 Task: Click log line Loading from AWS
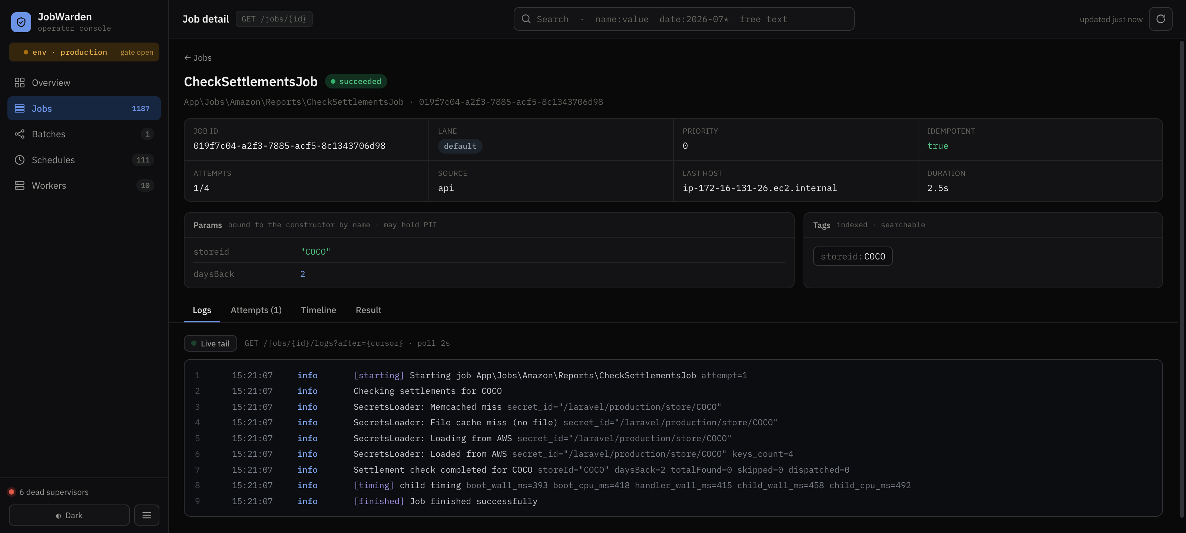[x=673, y=438]
